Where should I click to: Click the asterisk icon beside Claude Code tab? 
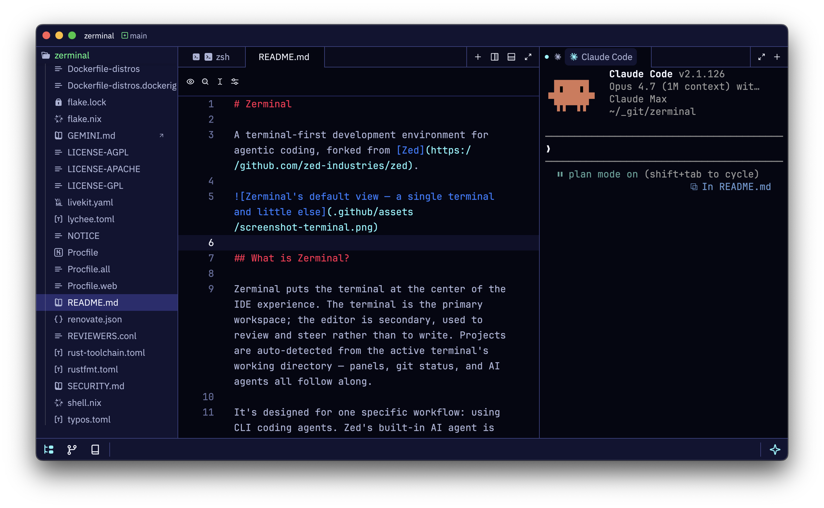click(x=558, y=57)
